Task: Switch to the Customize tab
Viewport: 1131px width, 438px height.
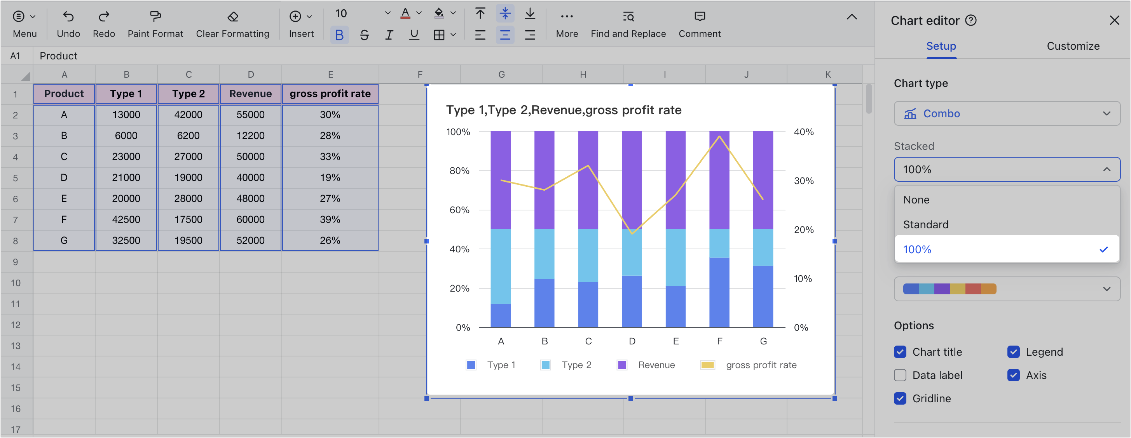Action: tap(1073, 46)
